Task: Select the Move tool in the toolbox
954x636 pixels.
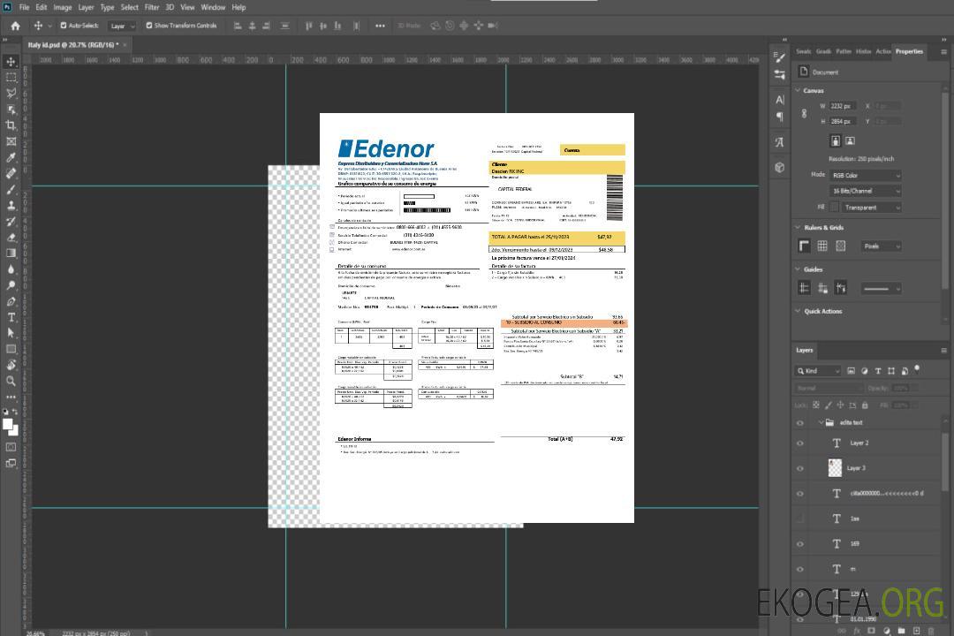Action: [x=11, y=62]
